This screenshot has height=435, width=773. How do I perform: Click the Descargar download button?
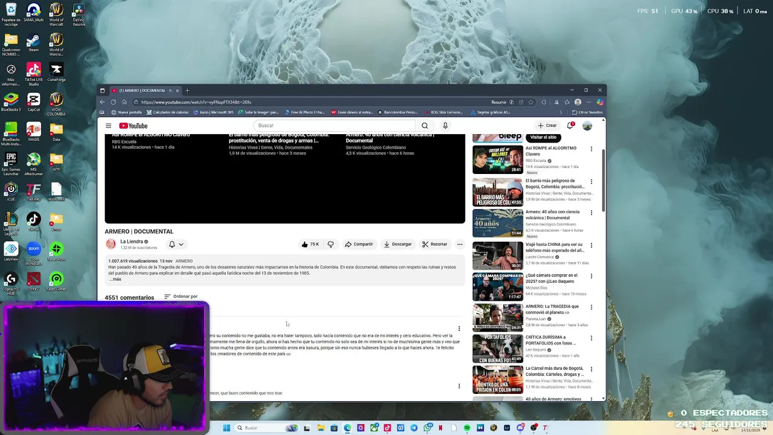click(x=397, y=244)
